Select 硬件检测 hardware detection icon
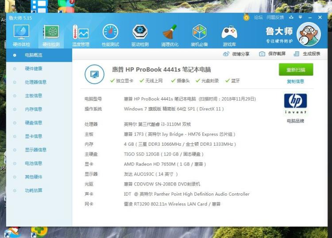The image size is (332, 238). click(x=51, y=35)
